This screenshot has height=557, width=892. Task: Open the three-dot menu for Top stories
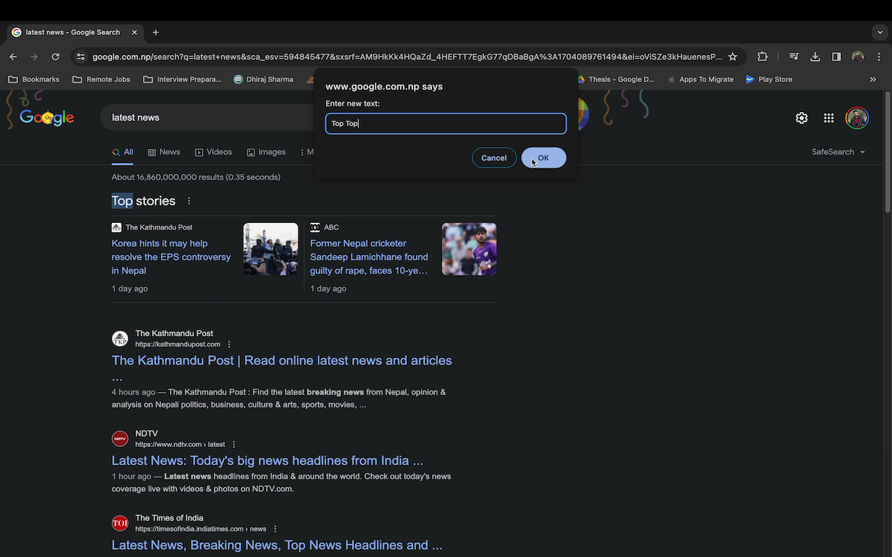(x=188, y=201)
